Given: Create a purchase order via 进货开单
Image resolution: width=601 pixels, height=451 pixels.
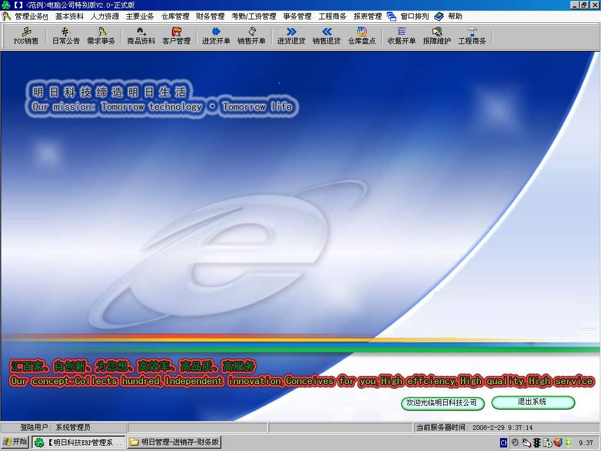Looking at the screenshot, I should click(216, 36).
